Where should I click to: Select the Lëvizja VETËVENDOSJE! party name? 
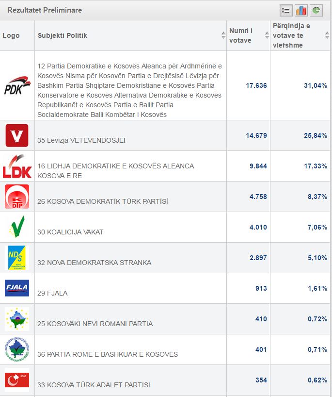click(x=81, y=140)
